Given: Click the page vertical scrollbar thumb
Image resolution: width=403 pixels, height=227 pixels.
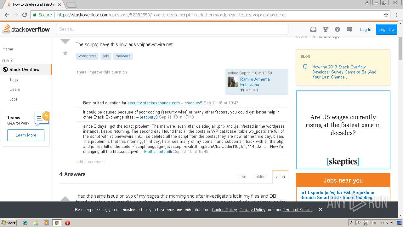Looking at the screenshot, I should [400, 48].
